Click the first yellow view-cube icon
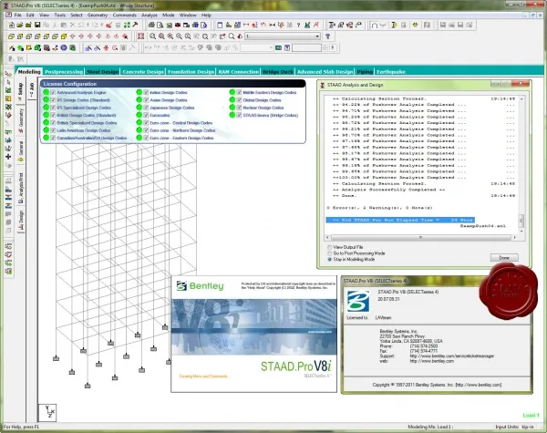 [12, 36]
